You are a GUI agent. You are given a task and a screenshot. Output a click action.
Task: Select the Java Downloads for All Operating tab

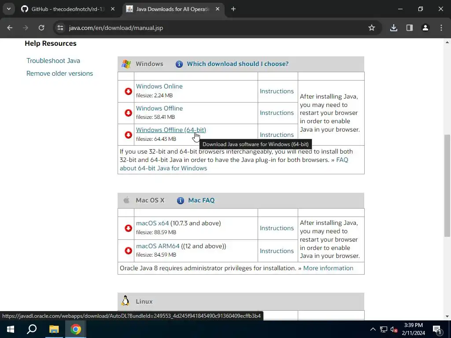click(173, 9)
